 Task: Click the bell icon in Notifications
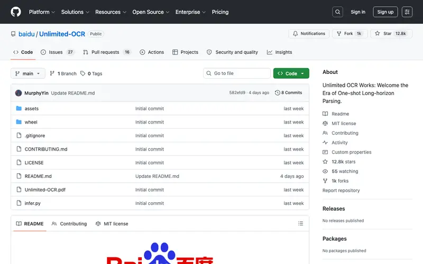click(296, 33)
